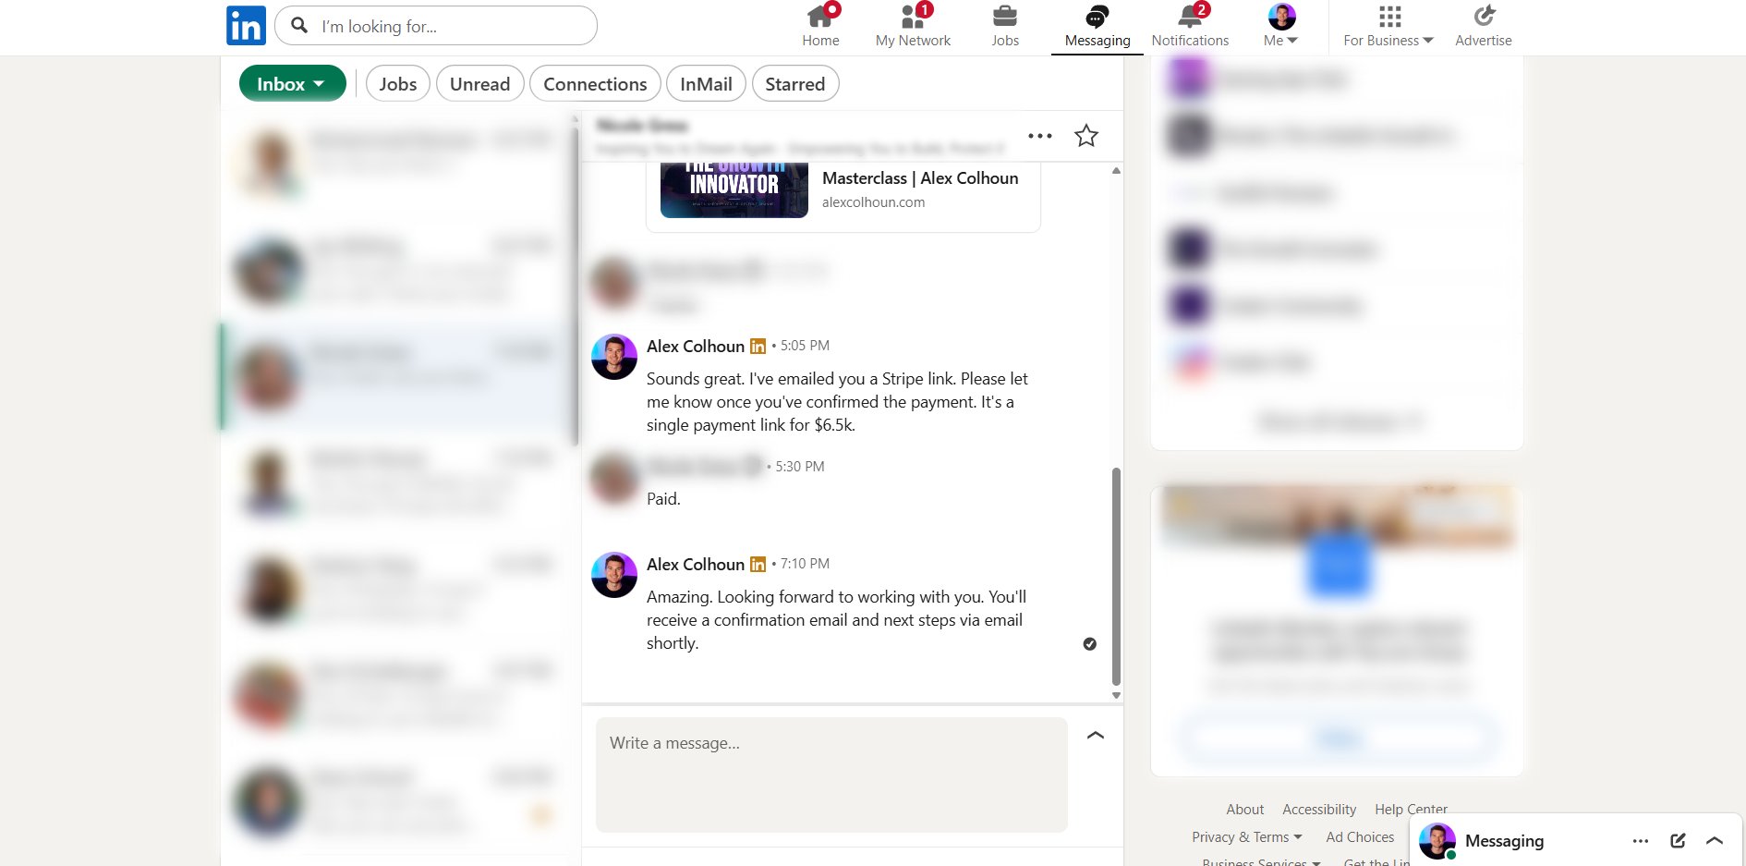Toggle the Starred filter pill

click(x=794, y=84)
